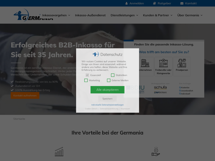The image size is (215, 161).
Task: Click the 'Unverbindlich' checkmark item
Action: 186,91
